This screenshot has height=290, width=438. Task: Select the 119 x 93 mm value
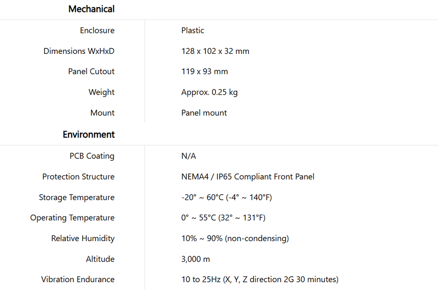pyautogui.click(x=204, y=71)
